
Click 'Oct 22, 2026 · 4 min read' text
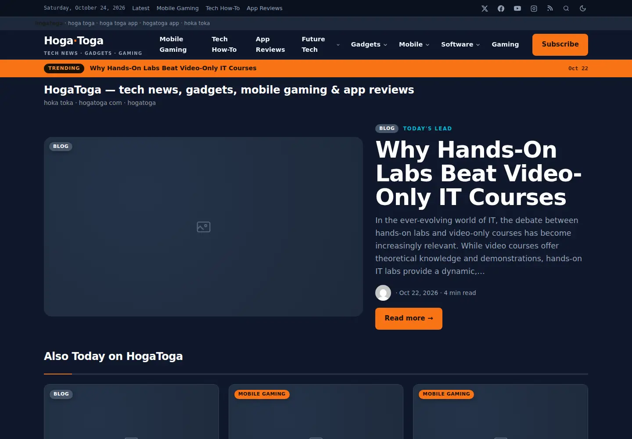[437, 293]
